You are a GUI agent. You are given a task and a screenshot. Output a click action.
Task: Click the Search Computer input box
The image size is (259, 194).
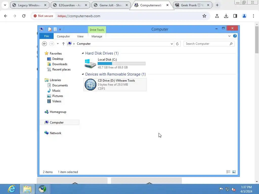(x=206, y=44)
